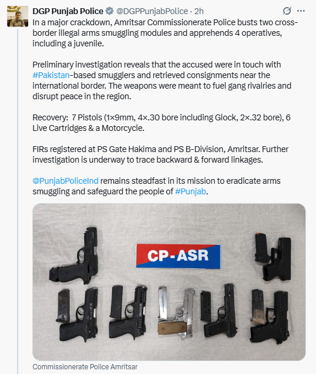Open the DGP Punjab Police profile avatar
The width and height of the screenshot is (323, 374).
pos(18,16)
